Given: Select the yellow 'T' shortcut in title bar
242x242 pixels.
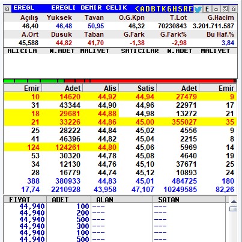Looking at the screenshot, I should [159, 9].
